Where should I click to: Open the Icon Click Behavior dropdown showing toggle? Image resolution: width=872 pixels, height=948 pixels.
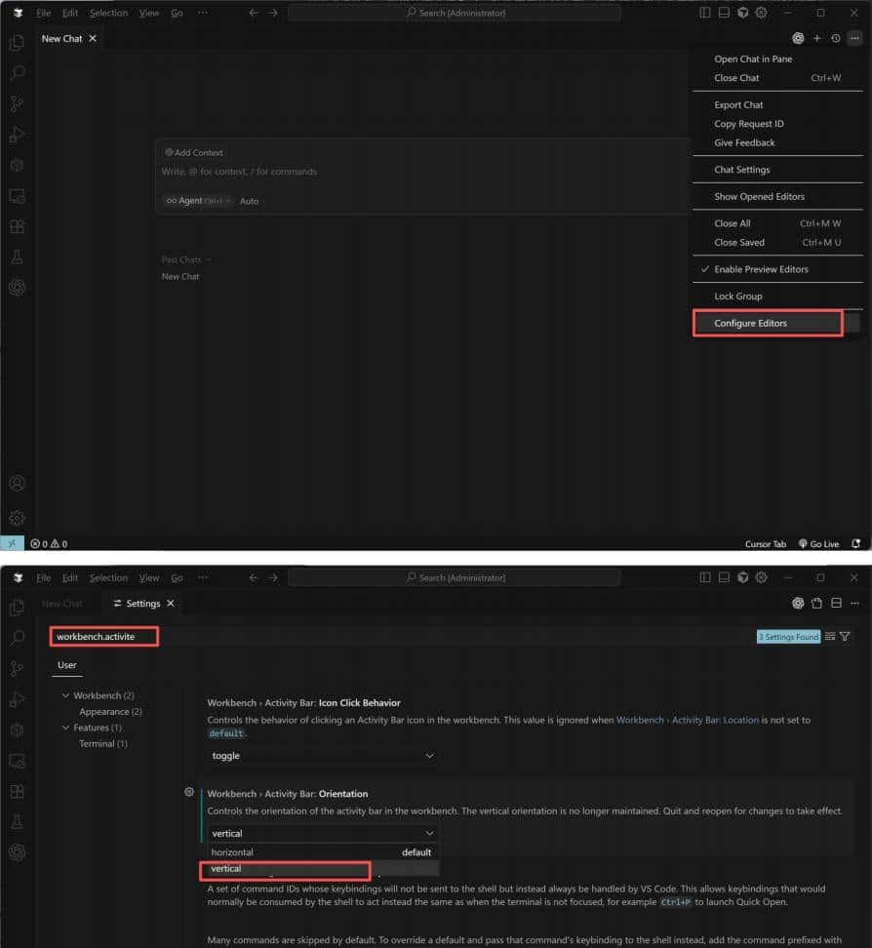coord(322,756)
